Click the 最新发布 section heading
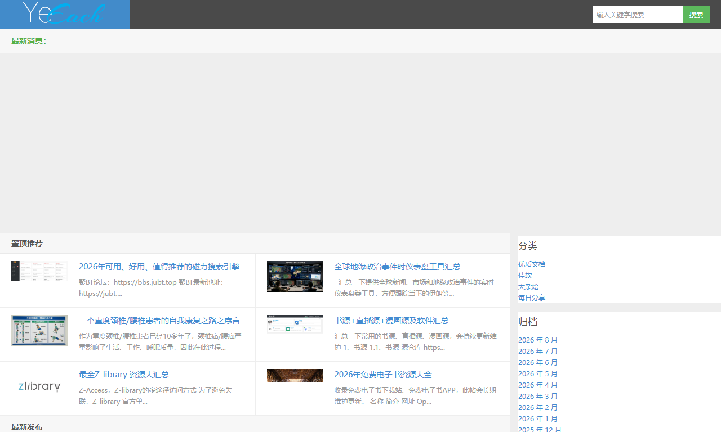Screen dimensions: 721x432 27,427
